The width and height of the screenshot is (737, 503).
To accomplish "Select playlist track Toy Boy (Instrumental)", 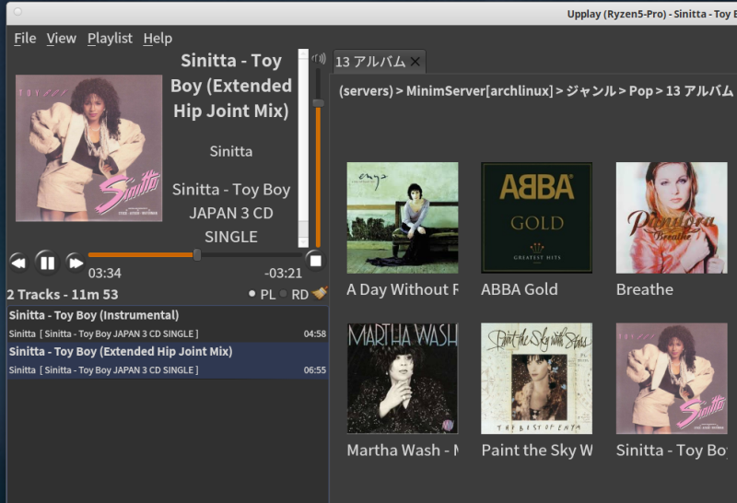I will [168, 324].
